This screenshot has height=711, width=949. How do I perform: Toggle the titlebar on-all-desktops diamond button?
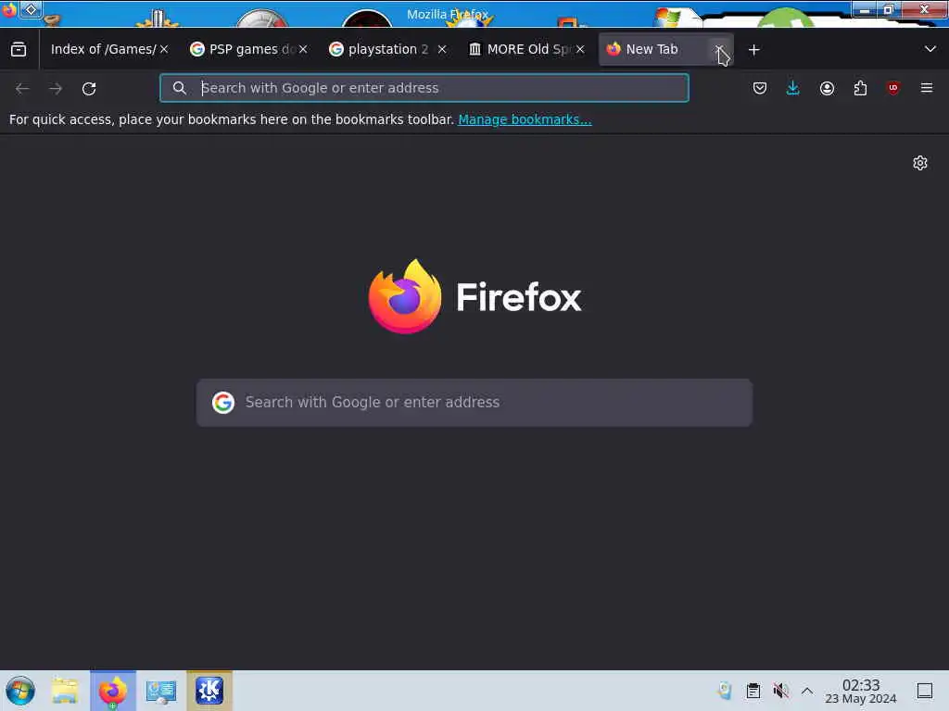pyautogui.click(x=31, y=9)
